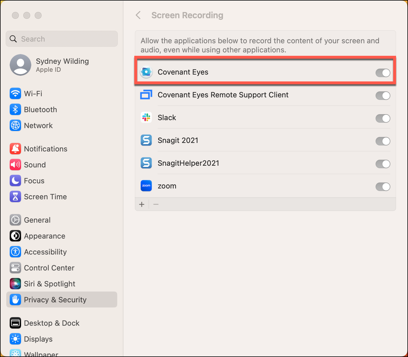Click the Covenant Eyes name text
Viewport: 408px width, 357px height.
click(x=183, y=72)
